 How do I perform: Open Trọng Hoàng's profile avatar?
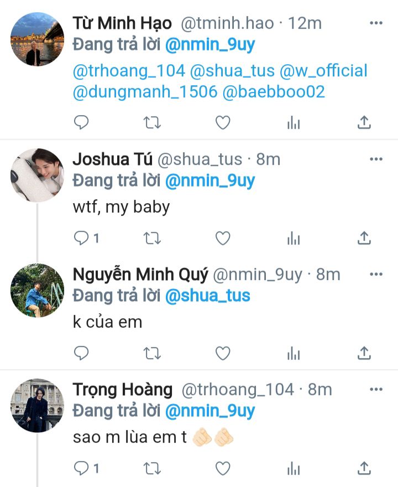pyautogui.click(x=38, y=406)
